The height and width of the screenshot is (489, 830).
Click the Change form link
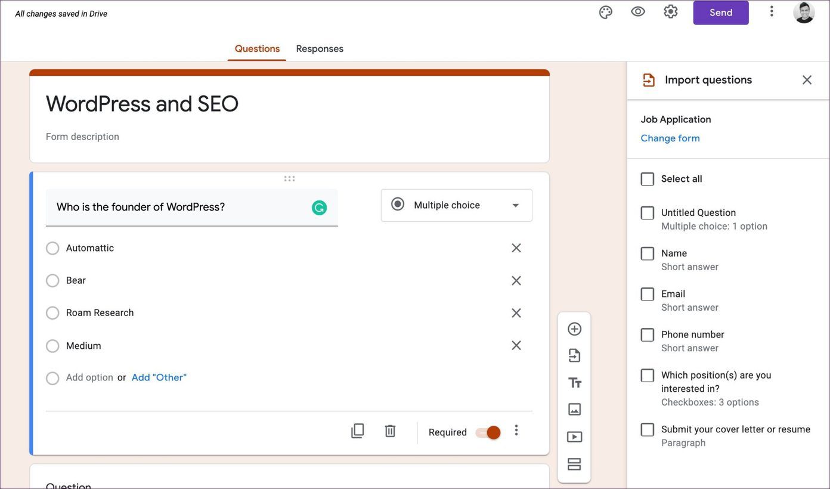coord(670,138)
